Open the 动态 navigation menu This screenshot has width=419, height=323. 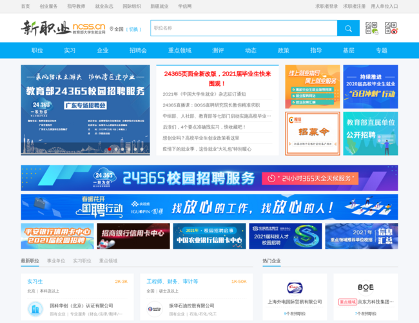click(251, 50)
